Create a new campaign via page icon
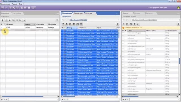Viewport: 181px width, 102px height. [x=10, y=20]
